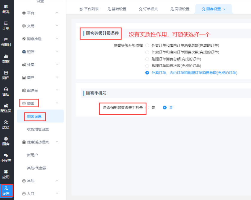Click the 平台列表 tab list icon
Image resolution: width=251 pixels, height=200 pixels.
(x=81, y=9)
